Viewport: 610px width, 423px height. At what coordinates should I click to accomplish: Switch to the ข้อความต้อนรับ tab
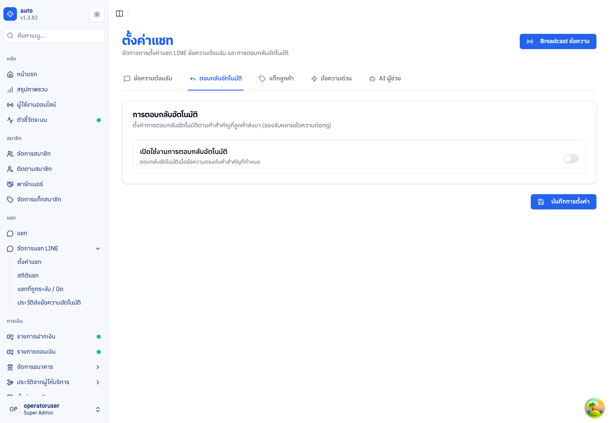(148, 79)
